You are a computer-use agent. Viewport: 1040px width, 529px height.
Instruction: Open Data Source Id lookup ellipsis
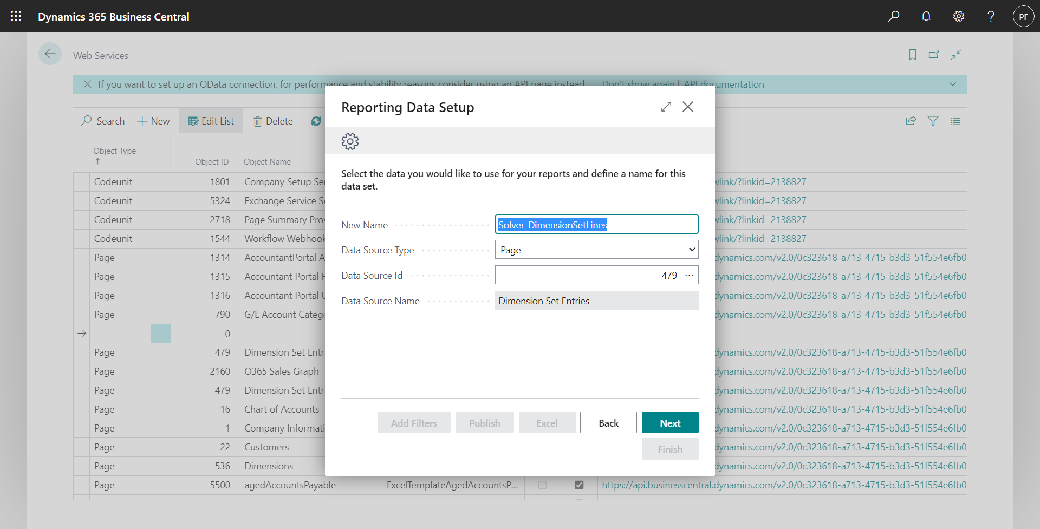[689, 275]
